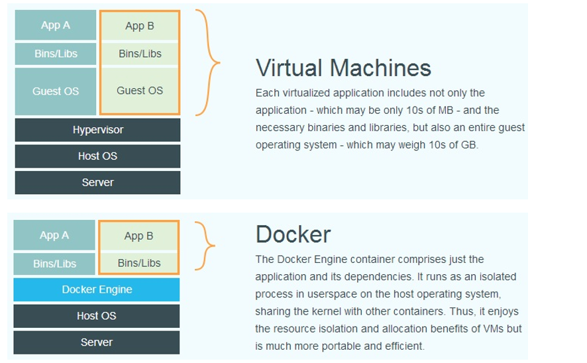The image size is (587, 363).
Task: Click the Virtual Machines heading
Action: [x=343, y=68]
